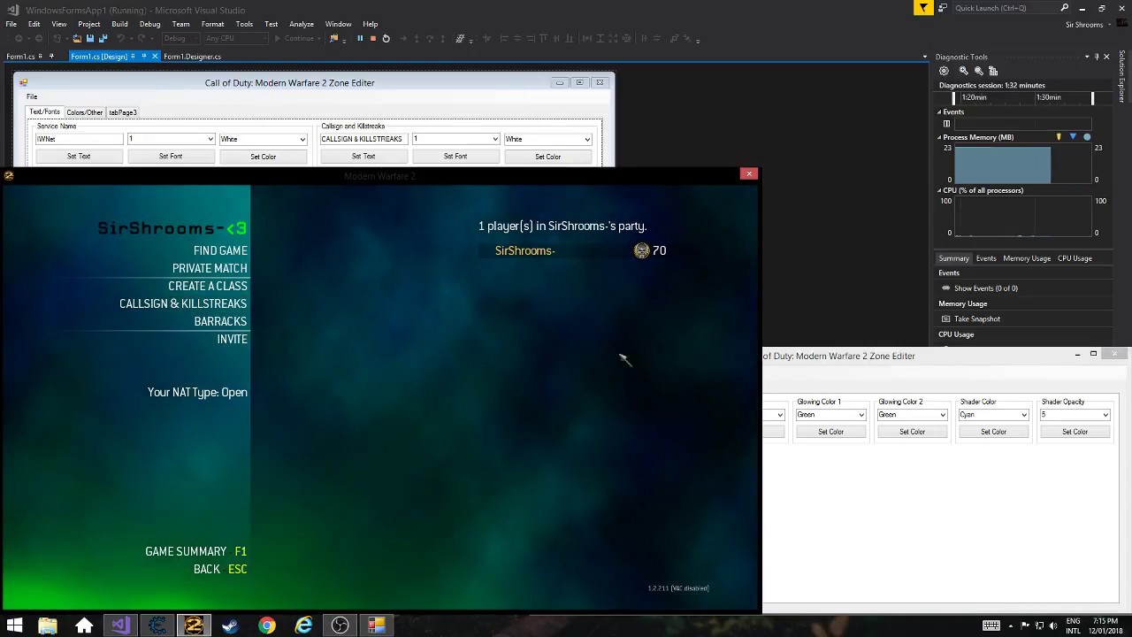Open the OBS Studio taskbar icon
Image resolution: width=1132 pixels, height=637 pixels.
click(x=340, y=625)
